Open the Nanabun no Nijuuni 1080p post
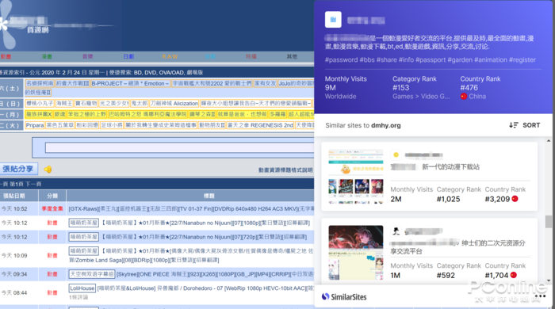 pos(205,223)
